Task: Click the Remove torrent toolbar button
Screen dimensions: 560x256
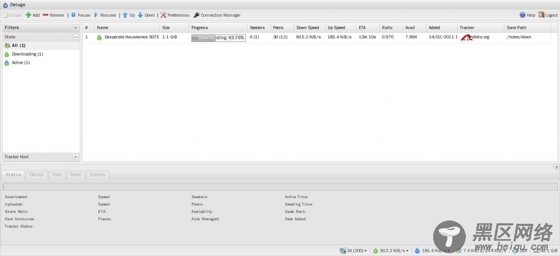Action: [53, 15]
